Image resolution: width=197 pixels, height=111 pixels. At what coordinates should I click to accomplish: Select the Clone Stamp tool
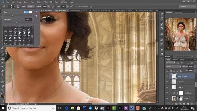point(2,48)
